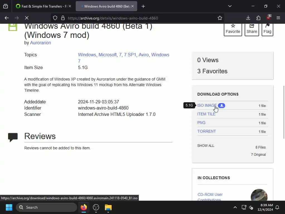Image resolution: width=285 pixels, height=214 pixels.
Task: Download the ITEM TILE file
Action: [206, 114]
